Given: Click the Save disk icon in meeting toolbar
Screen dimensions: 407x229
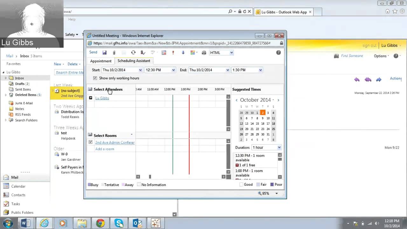Looking at the screenshot, I should tap(104, 52).
